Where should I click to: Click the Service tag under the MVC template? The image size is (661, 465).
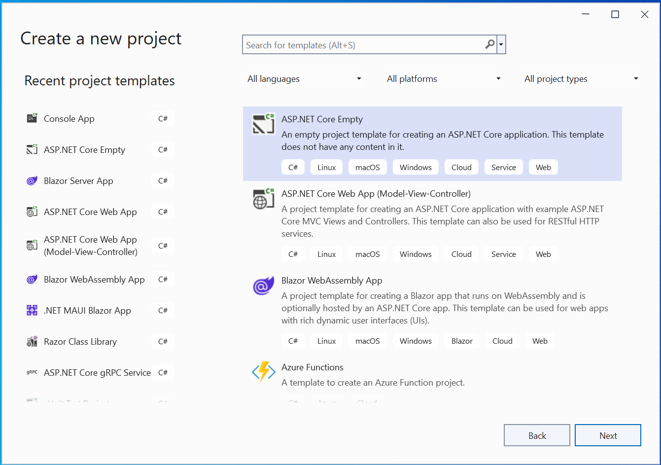[x=503, y=254]
